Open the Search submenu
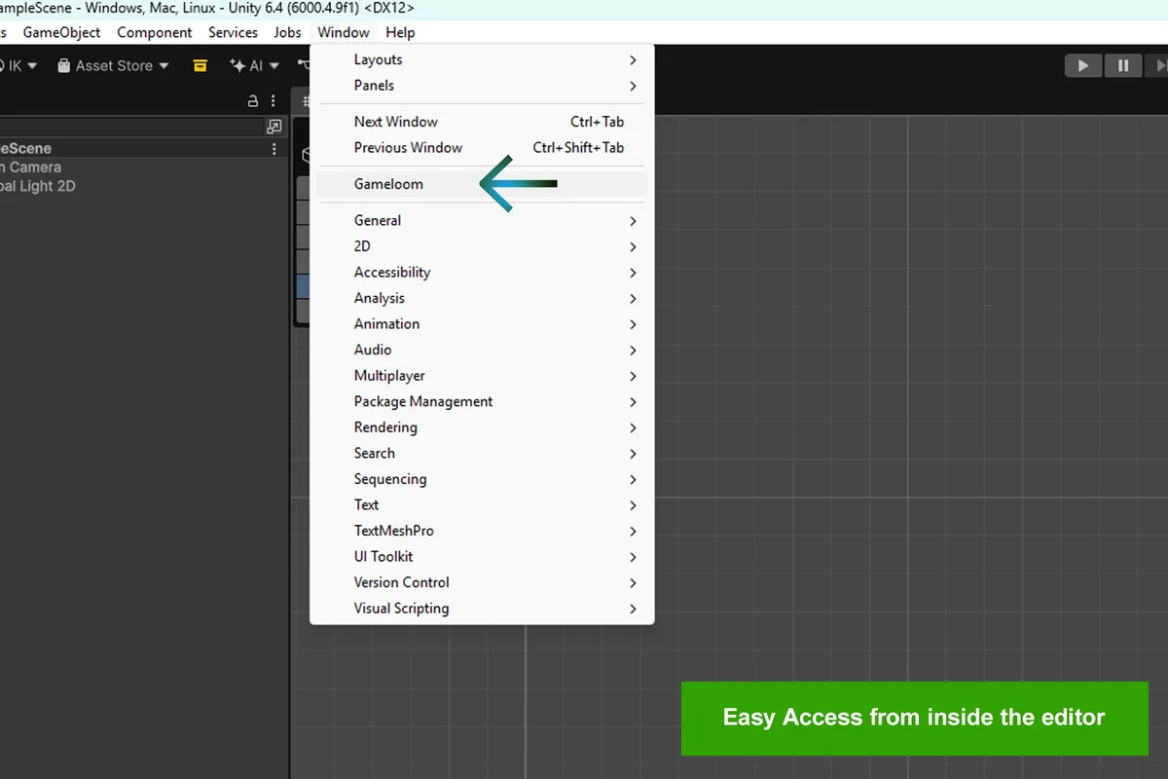The width and height of the screenshot is (1168, 779). (482, 453)
